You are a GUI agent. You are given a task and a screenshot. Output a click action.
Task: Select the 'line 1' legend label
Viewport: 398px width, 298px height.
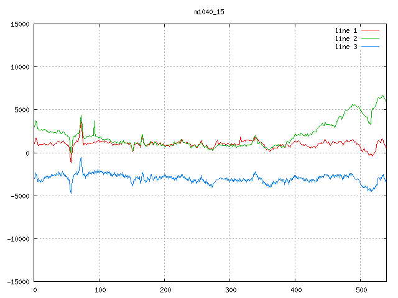(x=346, y=30)
